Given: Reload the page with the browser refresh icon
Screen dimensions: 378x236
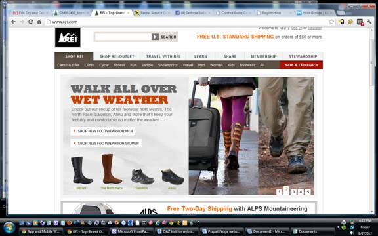Looking at the screenshot, I should [30, 22].
